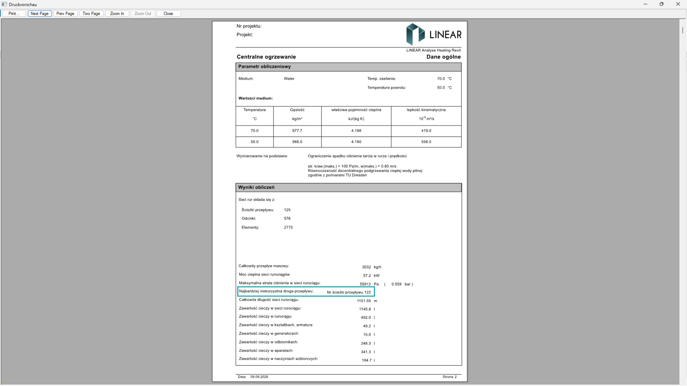Image resolution: width=687 pixels, height=386 pixels.
Task: Click the Wyniki obliczeń section header
Action: (349, 188)
